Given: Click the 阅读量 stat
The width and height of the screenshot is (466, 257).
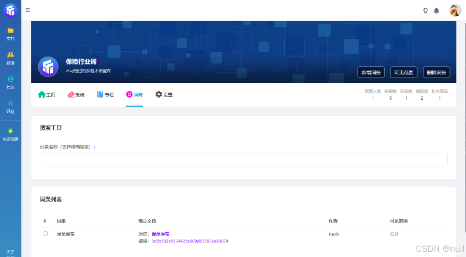Looking at the screenshot, I should click(x=422, y=94).
